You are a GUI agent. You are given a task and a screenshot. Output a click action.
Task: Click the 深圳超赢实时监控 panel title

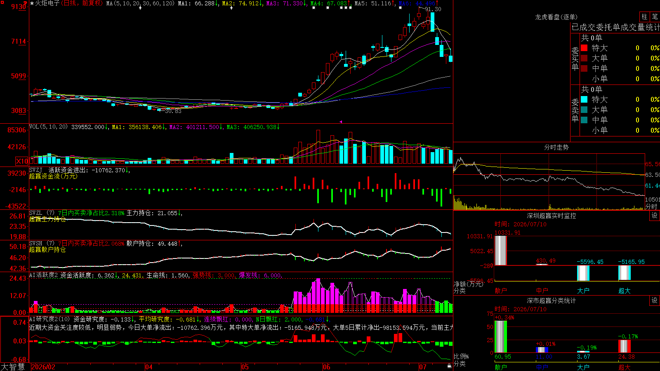coord(552,216)
